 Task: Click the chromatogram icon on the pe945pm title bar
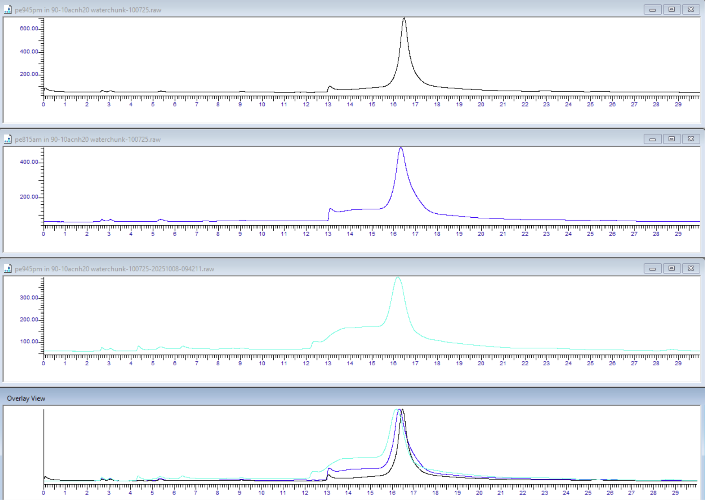(7, 10)
